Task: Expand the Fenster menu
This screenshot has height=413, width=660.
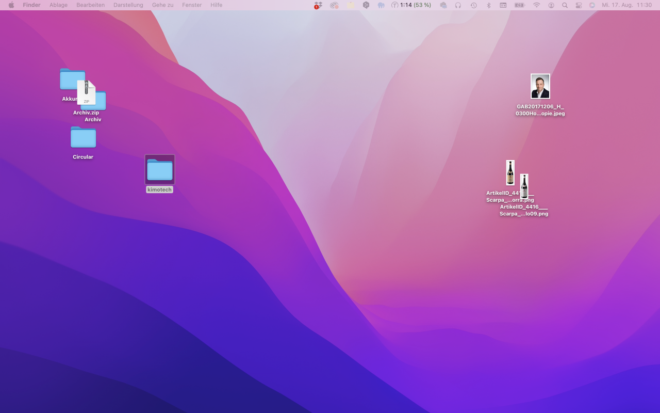Action: pyautogui.click(x=192, y=5)
